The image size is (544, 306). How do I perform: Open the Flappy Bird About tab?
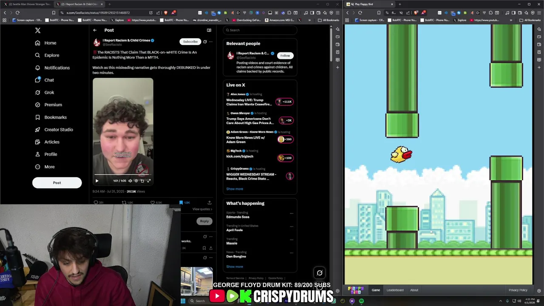pos(414,290)
